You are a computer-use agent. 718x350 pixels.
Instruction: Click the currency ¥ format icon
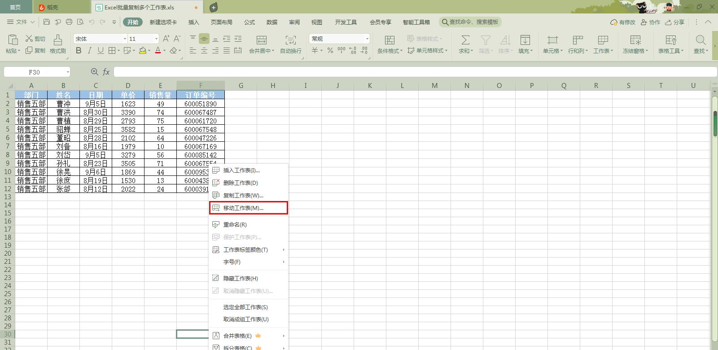(x=315, y=51)
